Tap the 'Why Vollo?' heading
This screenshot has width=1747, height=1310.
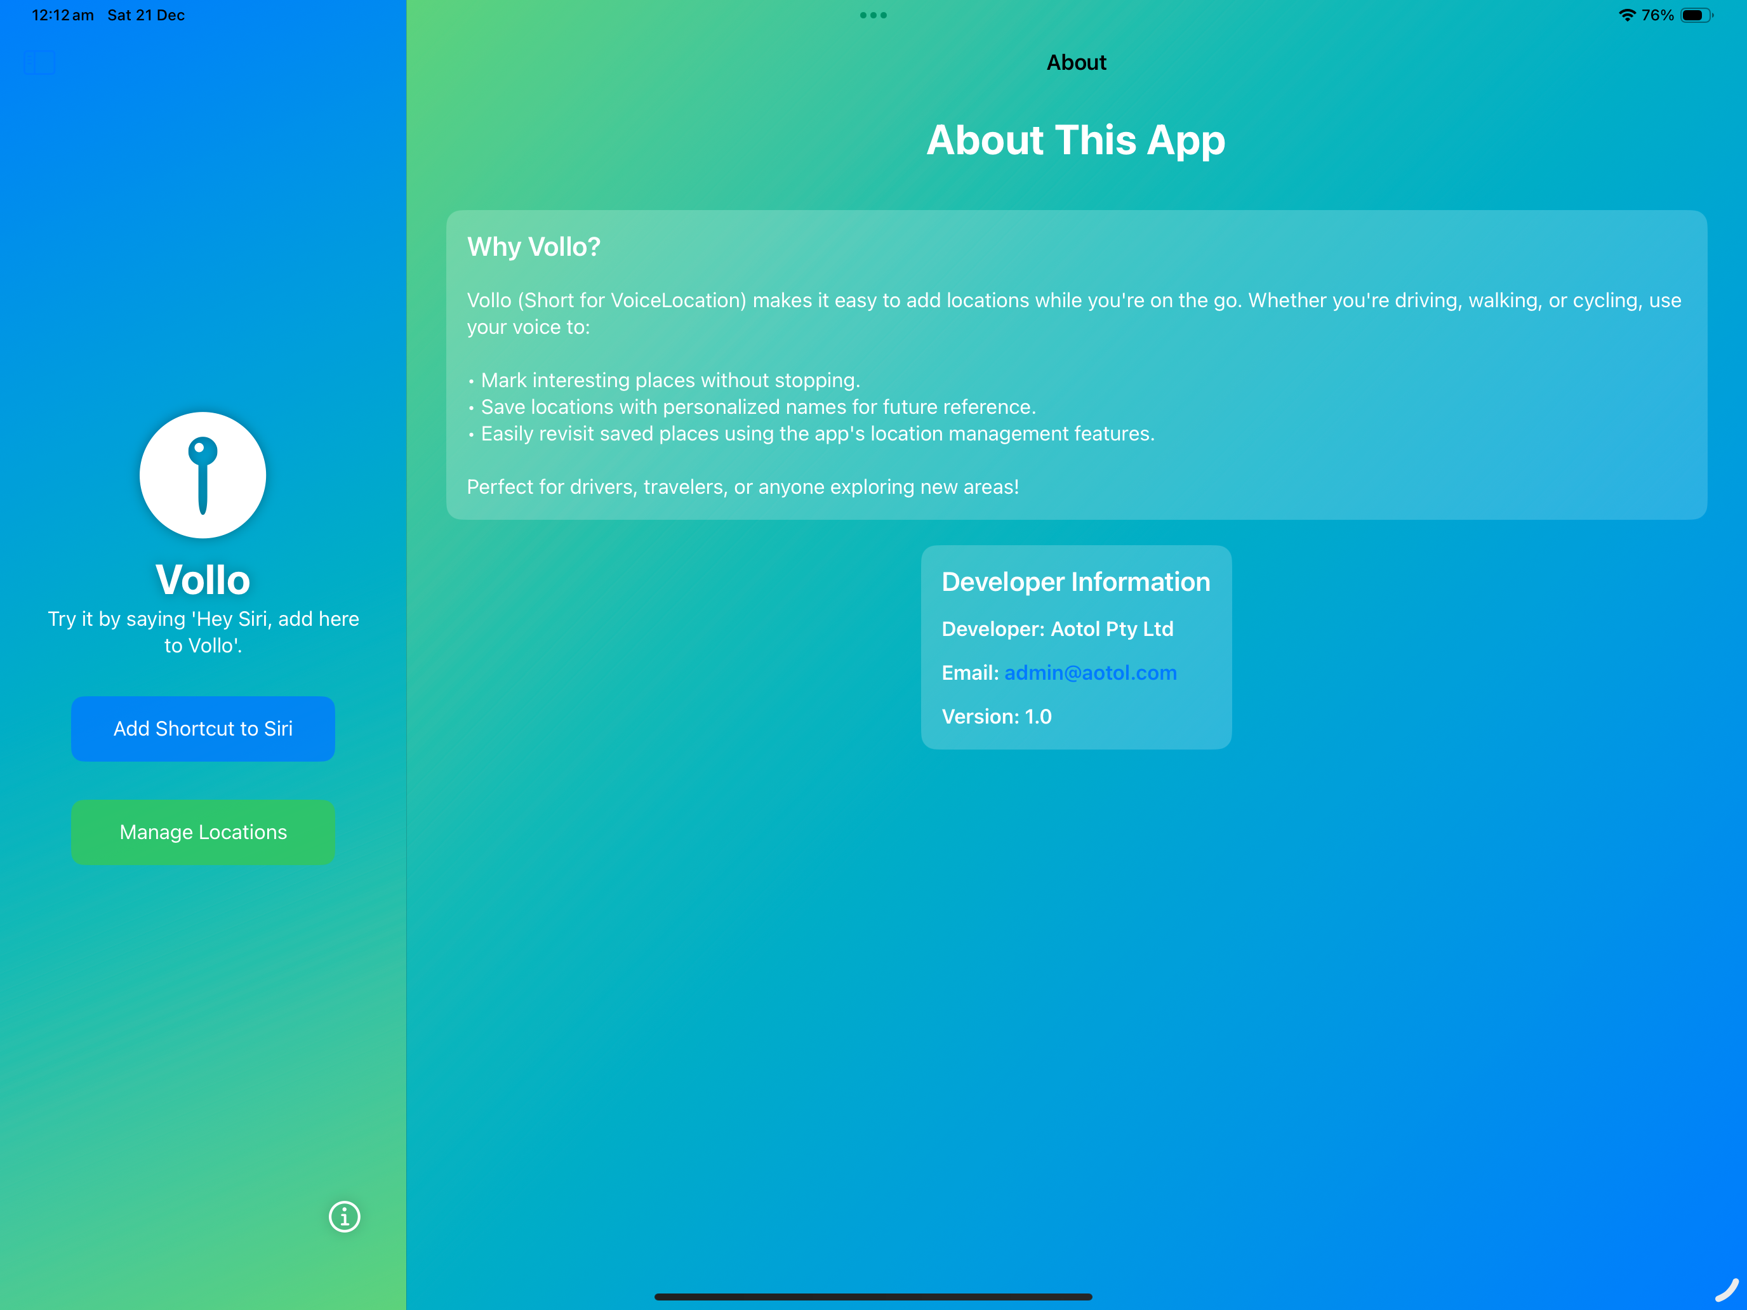coord(534,247)
